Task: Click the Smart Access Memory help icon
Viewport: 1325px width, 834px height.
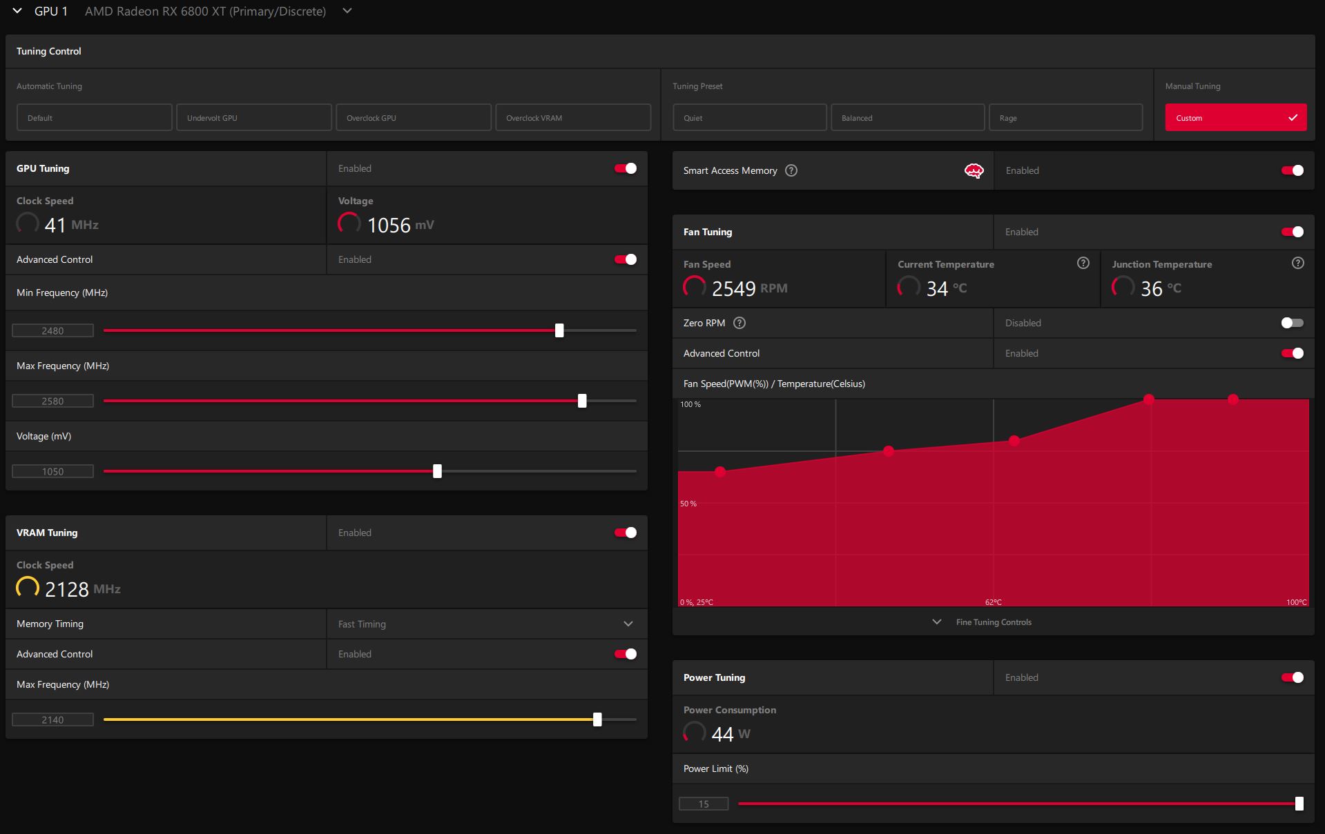Action: (791, 170)
